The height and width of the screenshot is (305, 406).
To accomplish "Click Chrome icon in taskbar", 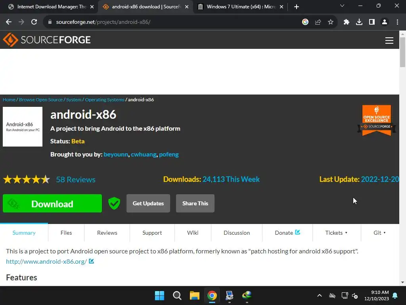I will [x=212, y=295].
